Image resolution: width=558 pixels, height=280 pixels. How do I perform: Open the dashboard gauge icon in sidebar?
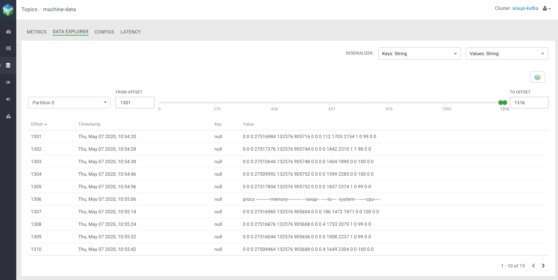coord(8,32)
